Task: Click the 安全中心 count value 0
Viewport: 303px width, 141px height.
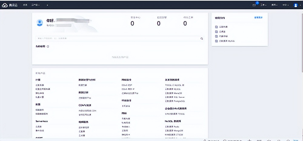Action: pyautogui.click(x=132, y=24)
